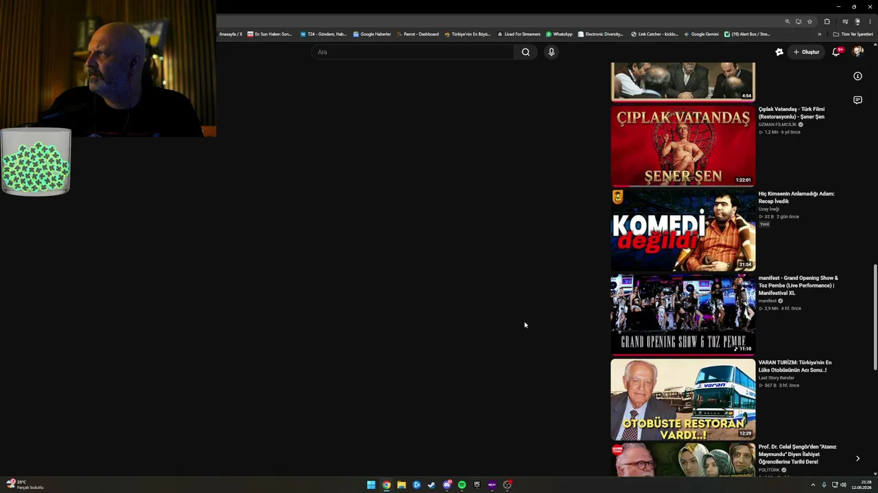The image size is (878, 493).
Task: Click the install/cast icon in the address bar
Action: click(798, 21)
